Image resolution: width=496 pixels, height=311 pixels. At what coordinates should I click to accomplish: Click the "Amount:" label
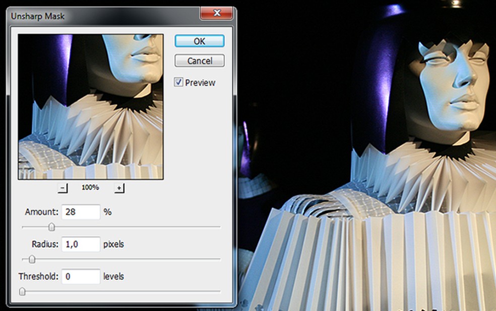click(x=42, y=212)
